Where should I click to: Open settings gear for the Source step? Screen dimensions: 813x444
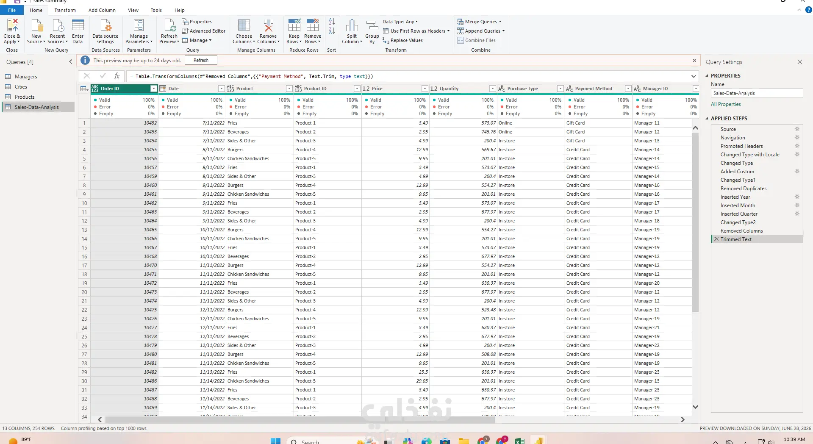797,129
